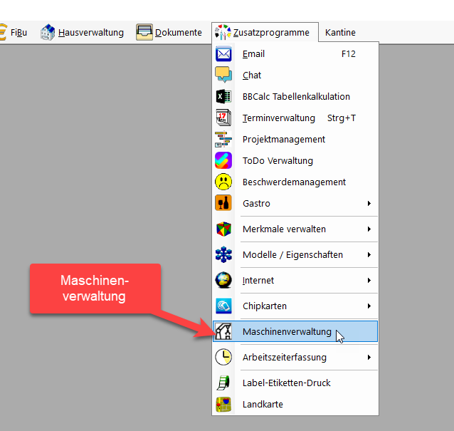Expand the Chipkarten submenu arrow
This screenshot has width=454, height=431.
tap(369, 306)
